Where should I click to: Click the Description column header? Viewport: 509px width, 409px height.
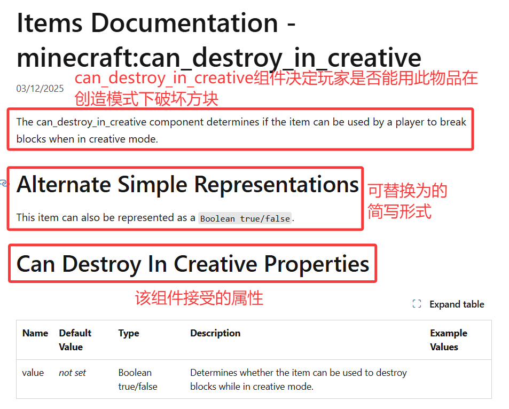click(215, 333)
